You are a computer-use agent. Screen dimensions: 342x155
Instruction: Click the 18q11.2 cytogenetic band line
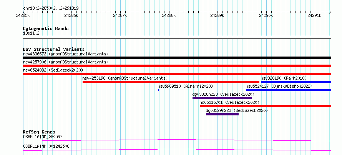pos(177,37)
